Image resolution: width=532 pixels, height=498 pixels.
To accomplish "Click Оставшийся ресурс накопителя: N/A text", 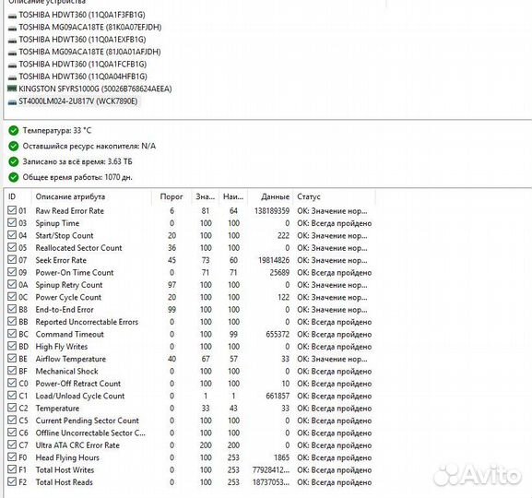I will 89,146.
